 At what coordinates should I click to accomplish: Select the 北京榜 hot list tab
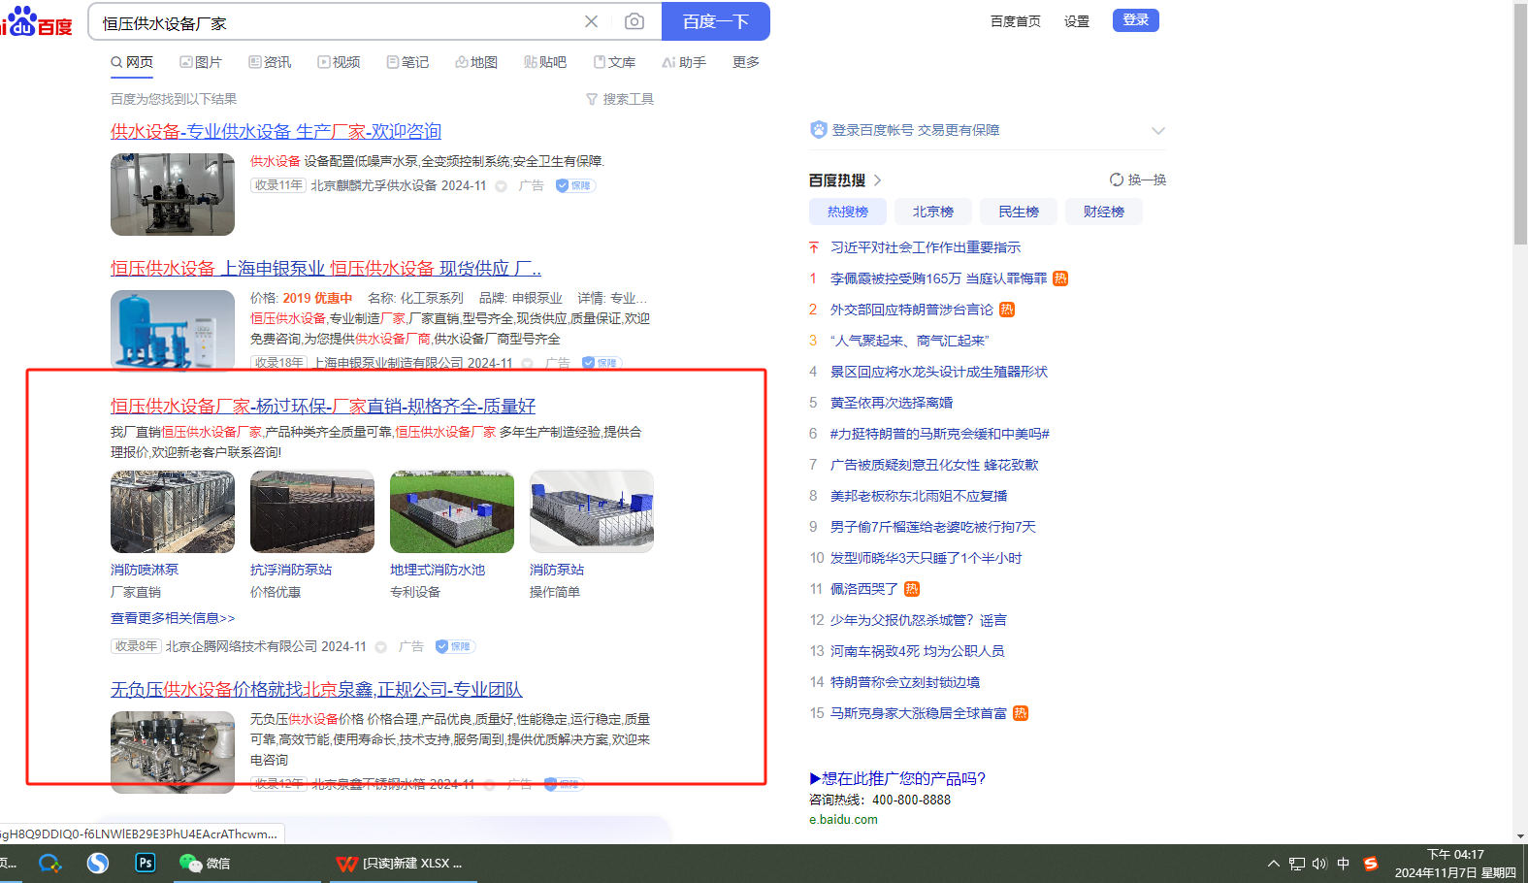[x=932, y=212]
